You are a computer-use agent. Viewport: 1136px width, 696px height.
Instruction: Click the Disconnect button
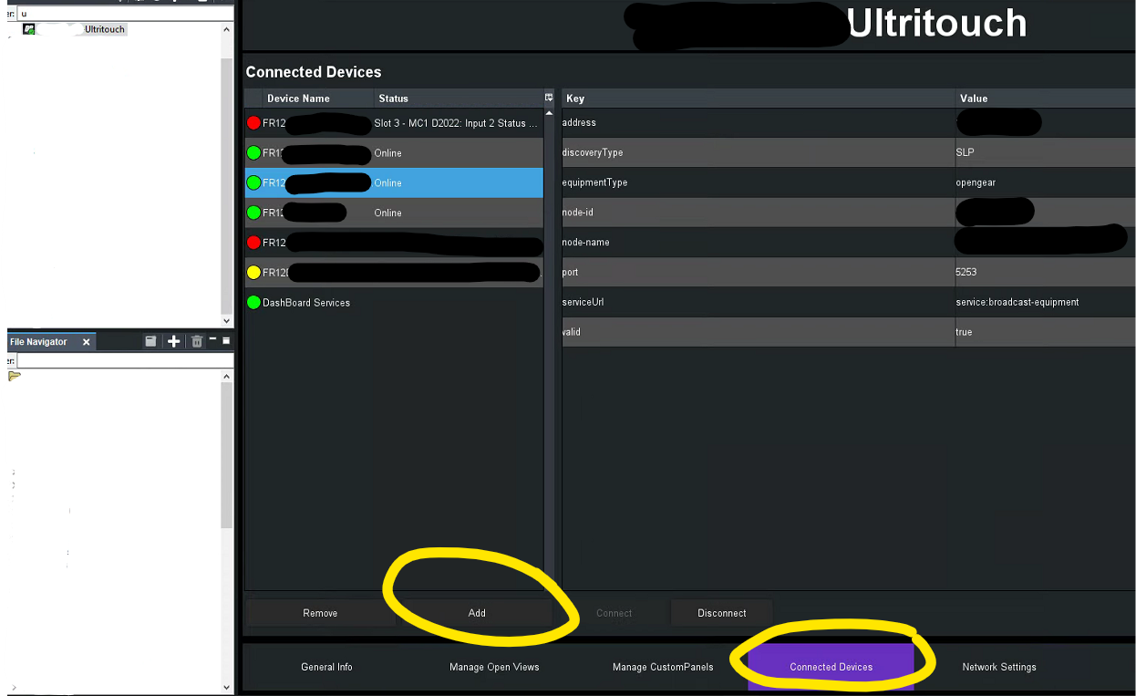(x=722, y=613)
